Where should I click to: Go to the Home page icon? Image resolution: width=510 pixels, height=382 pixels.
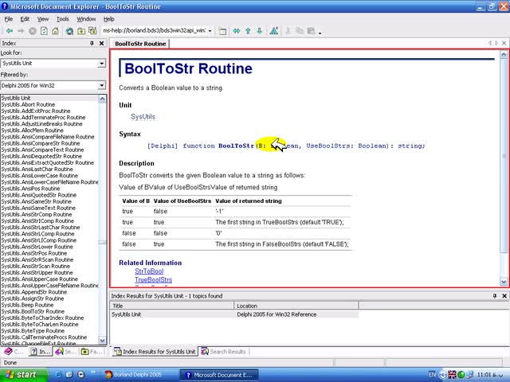point(55,31)
